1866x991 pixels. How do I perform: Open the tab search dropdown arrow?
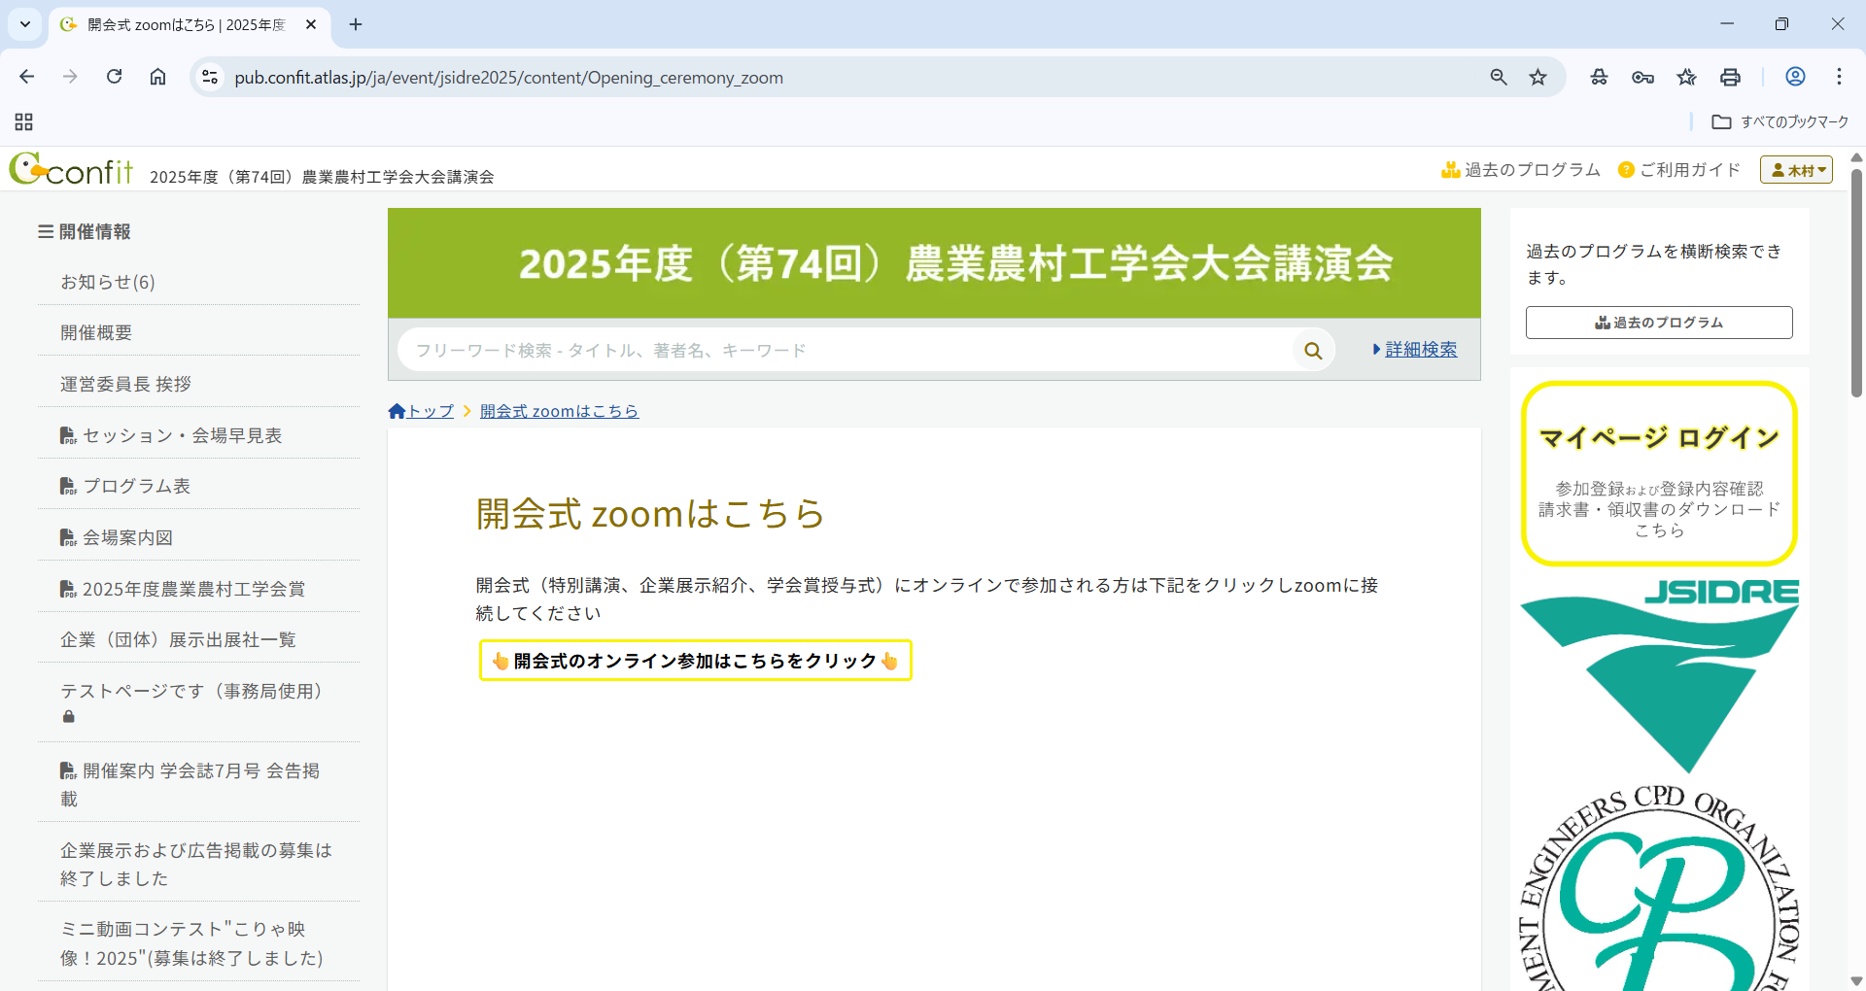click(25, 24)
